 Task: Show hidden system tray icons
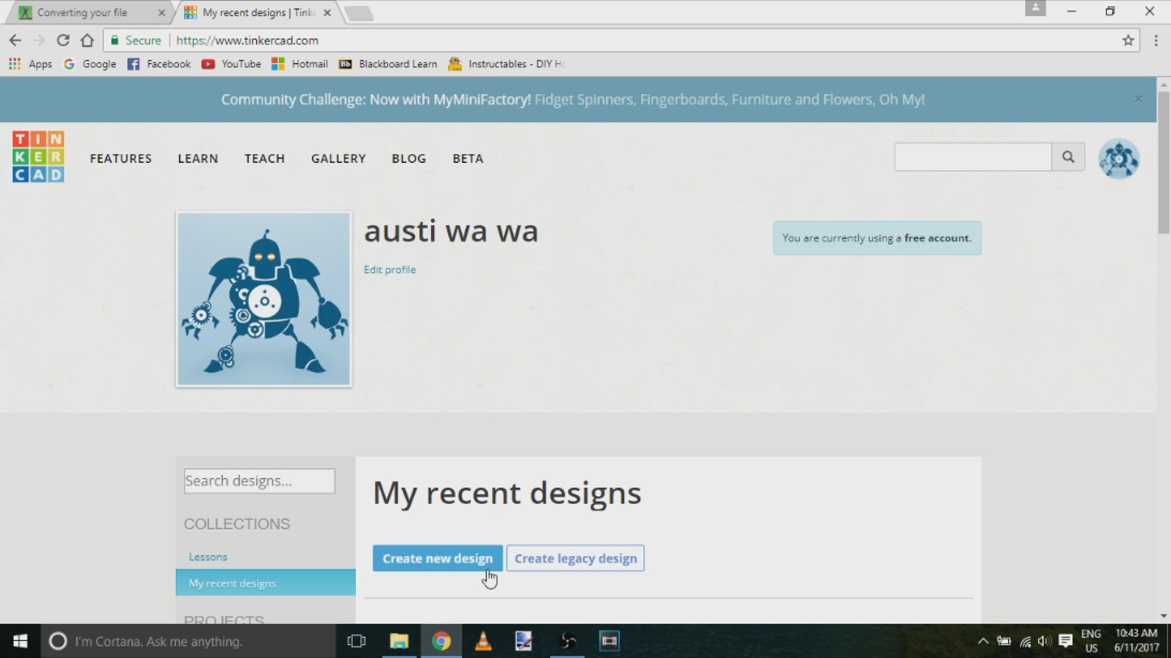pos(983,641)
